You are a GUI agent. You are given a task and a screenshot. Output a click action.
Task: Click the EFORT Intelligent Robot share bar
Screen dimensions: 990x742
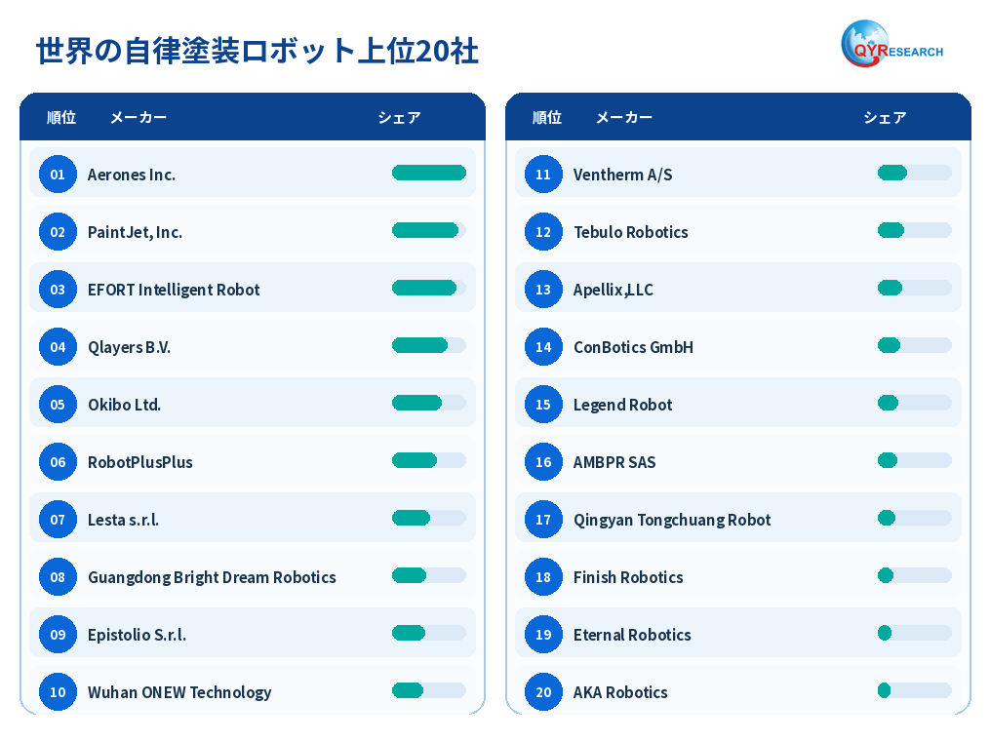(429, 288)
